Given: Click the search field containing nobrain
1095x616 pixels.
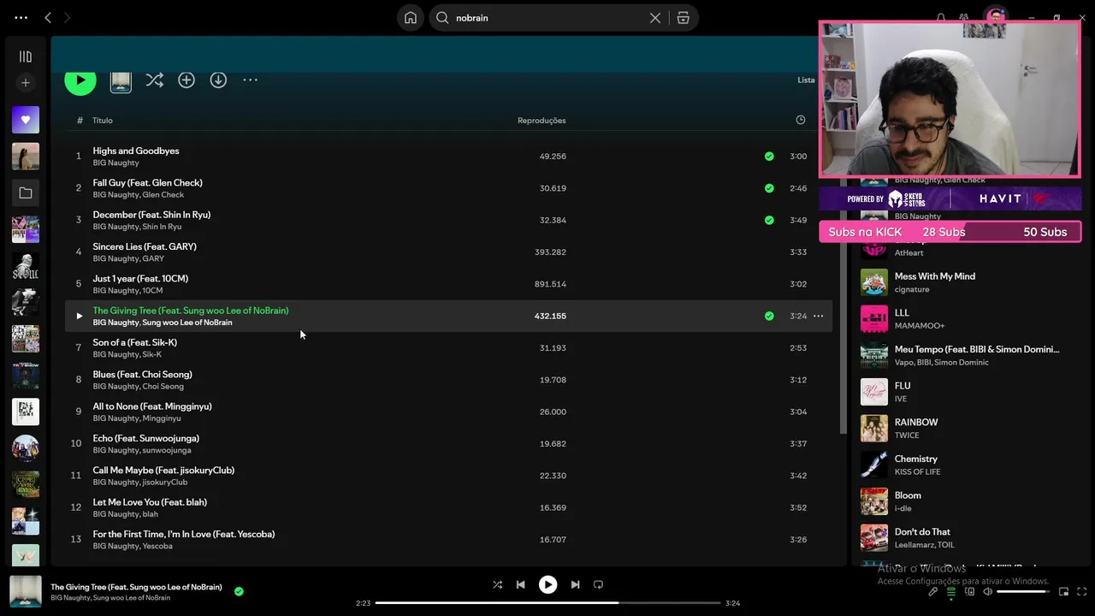Looking at the screenshot, I should (x=547, y=18).
